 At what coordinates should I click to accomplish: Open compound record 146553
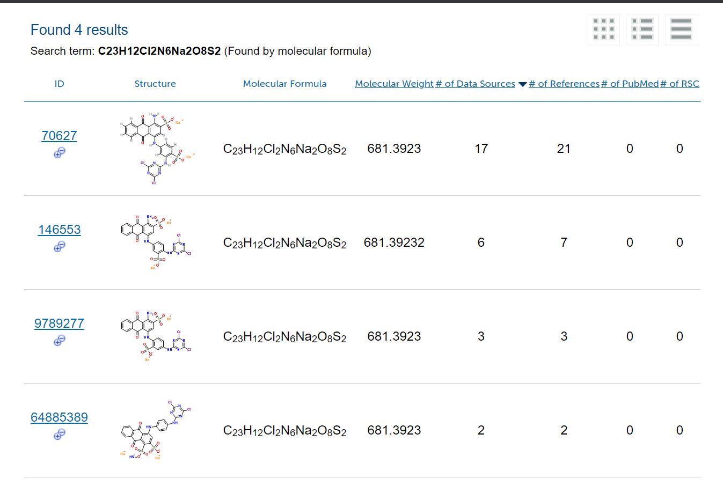pos(60,230)
